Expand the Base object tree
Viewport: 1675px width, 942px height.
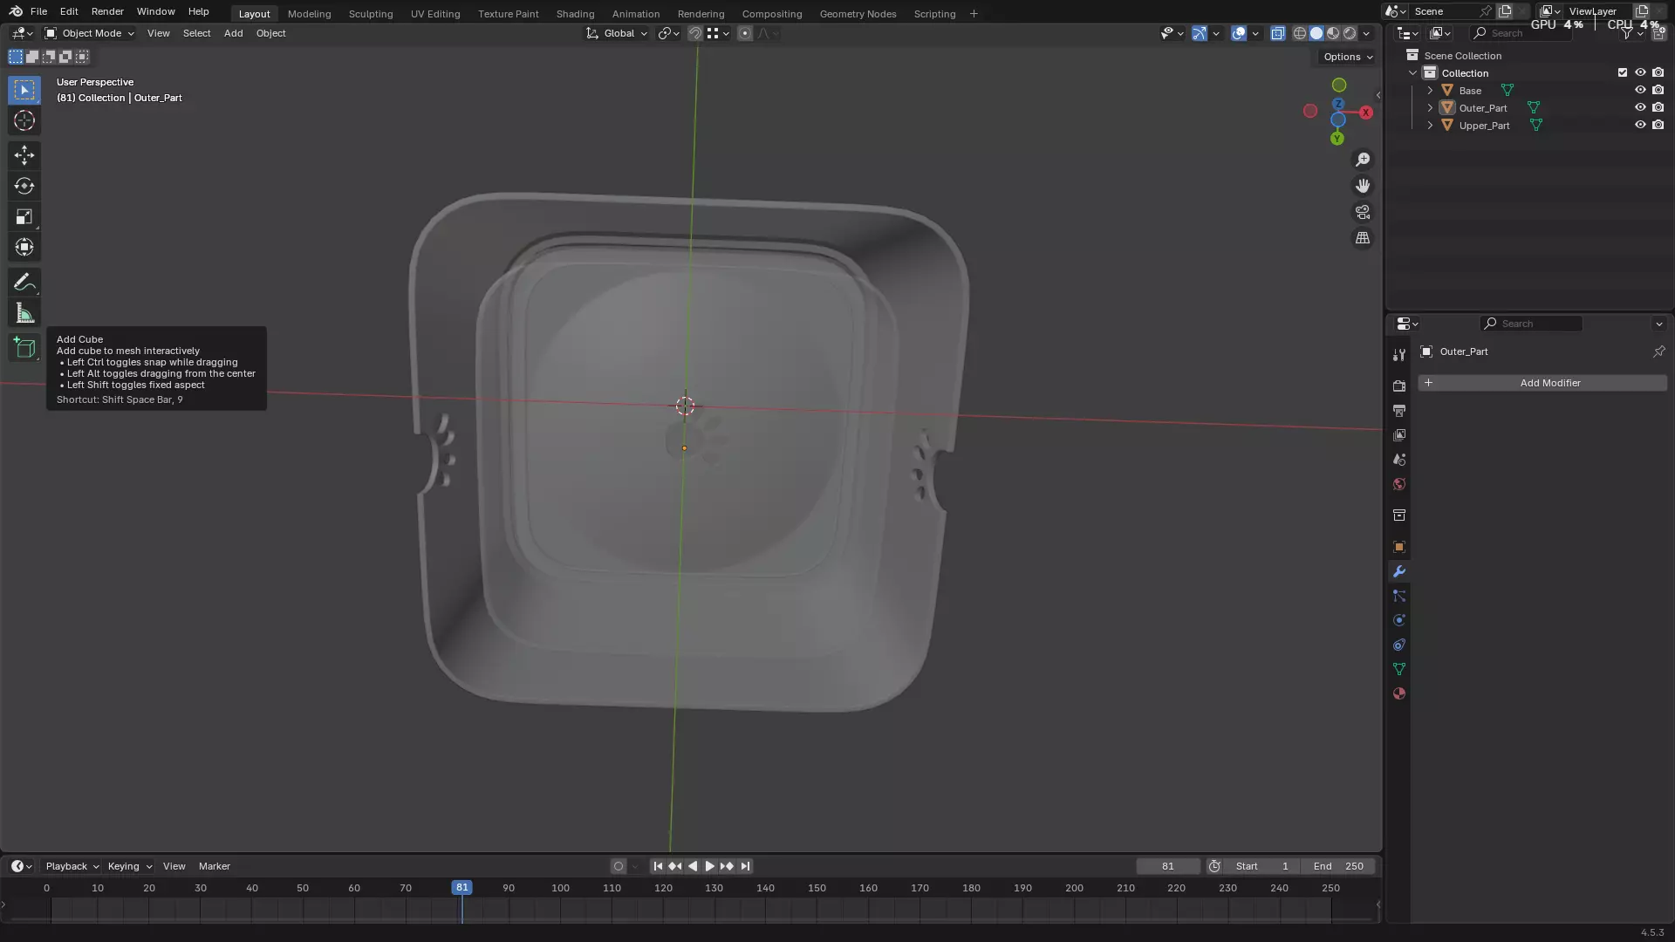[x=1430, y=91]
